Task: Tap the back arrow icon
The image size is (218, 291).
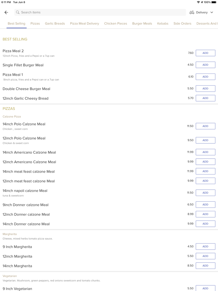Action: pos(6,12)
